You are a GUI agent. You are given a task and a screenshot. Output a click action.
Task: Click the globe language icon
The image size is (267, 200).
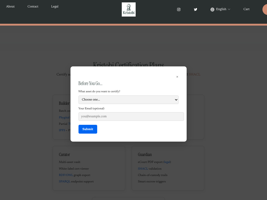(x=212, y=9)
